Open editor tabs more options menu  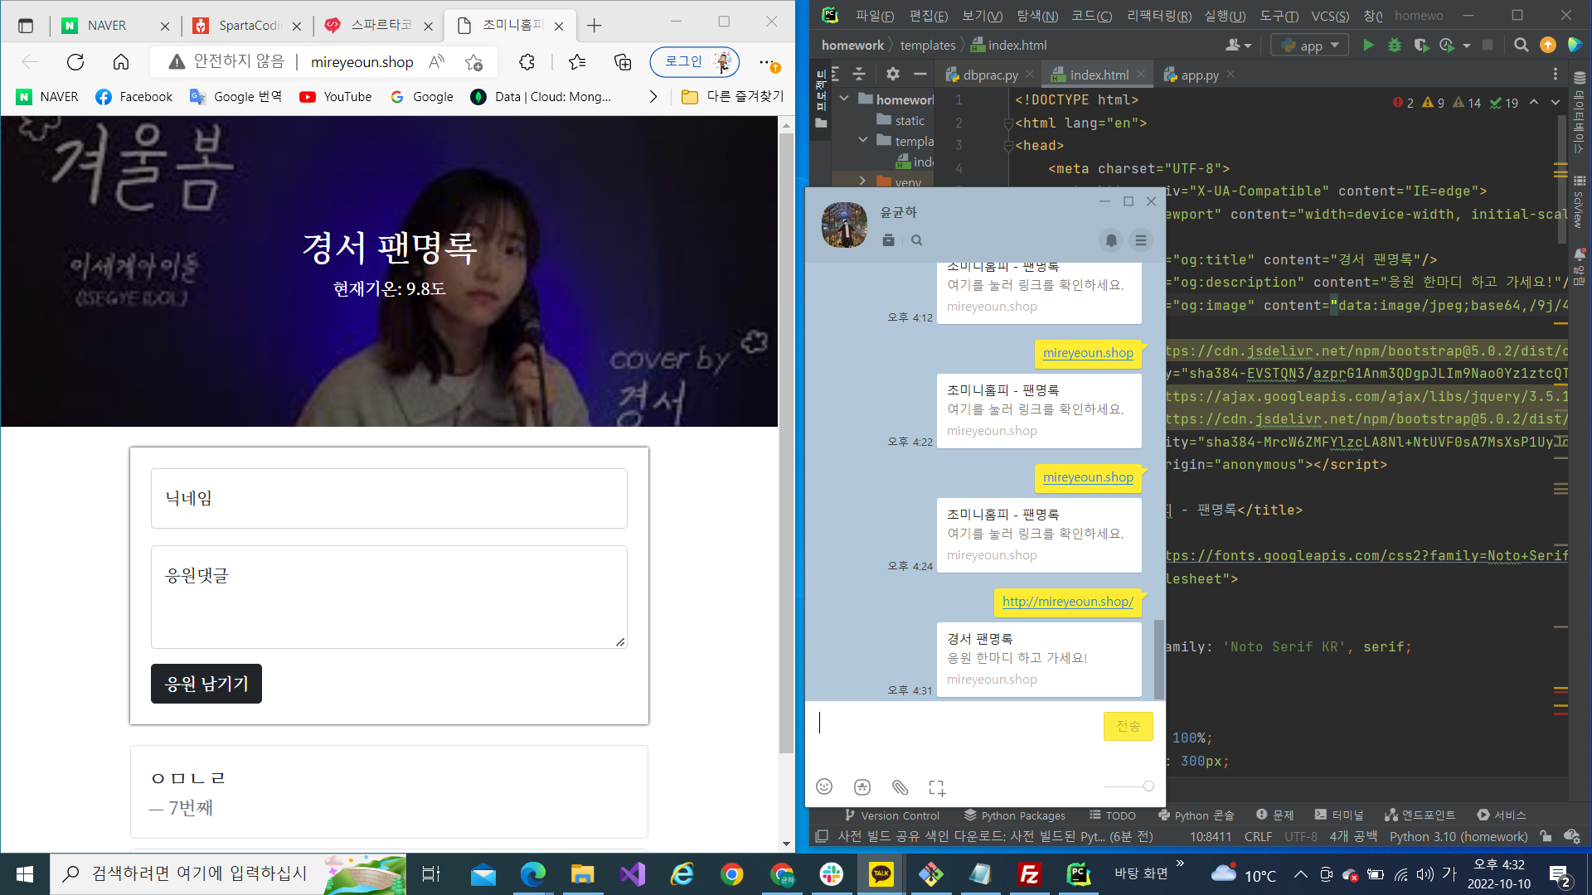pyautogui.click(x=1555, y=75)
